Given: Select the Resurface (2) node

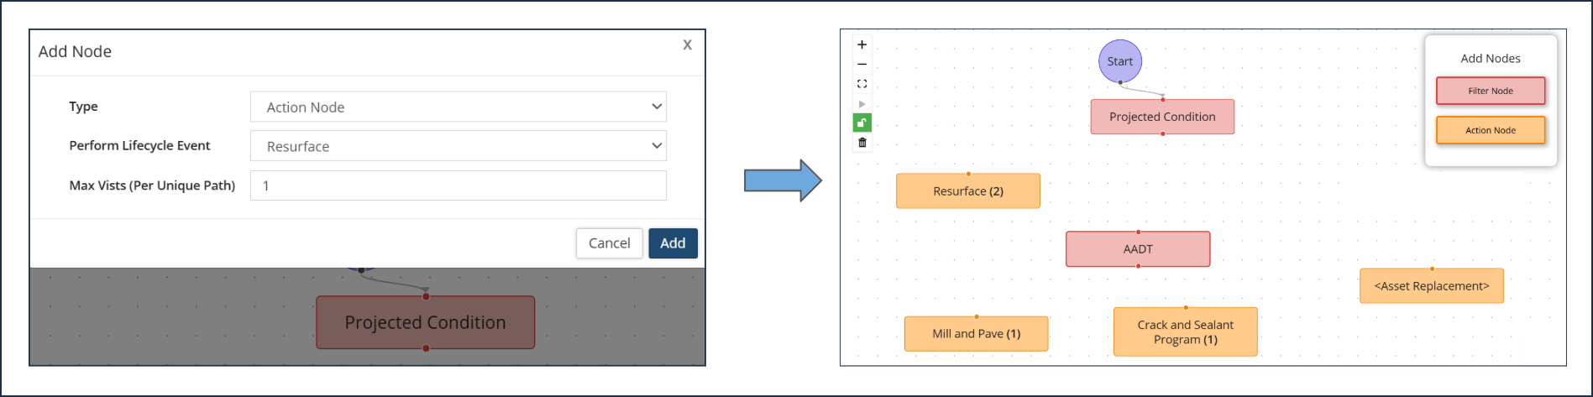Looking at the screenshot, I should pyautogui.click(x=968, y=191).
